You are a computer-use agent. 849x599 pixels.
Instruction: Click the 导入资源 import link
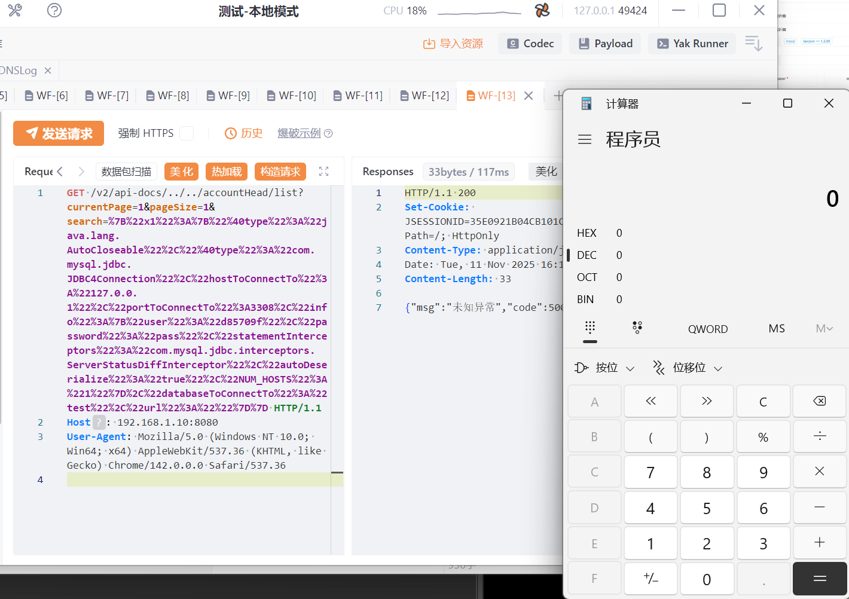453,44
